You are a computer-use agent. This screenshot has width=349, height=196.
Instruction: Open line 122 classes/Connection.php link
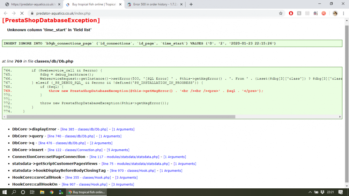tap(75, 150)
